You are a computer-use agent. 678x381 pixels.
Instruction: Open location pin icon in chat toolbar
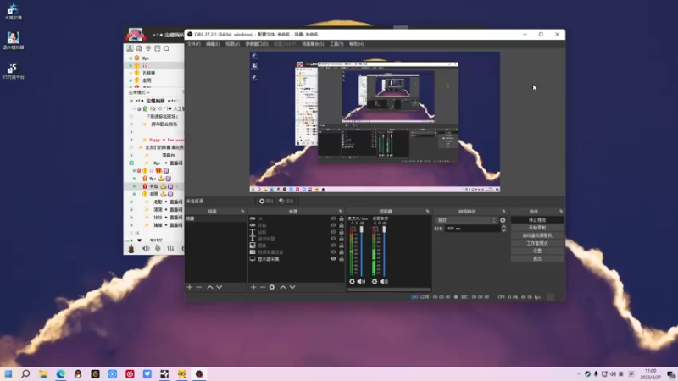click(148, 48)
